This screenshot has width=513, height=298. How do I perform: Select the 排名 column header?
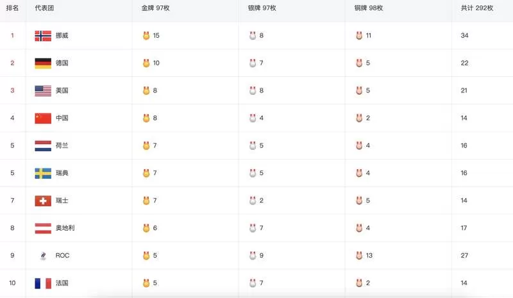tap(12, 8)
